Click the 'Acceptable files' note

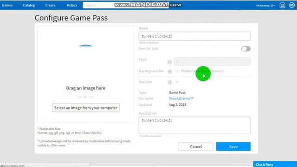49,129
